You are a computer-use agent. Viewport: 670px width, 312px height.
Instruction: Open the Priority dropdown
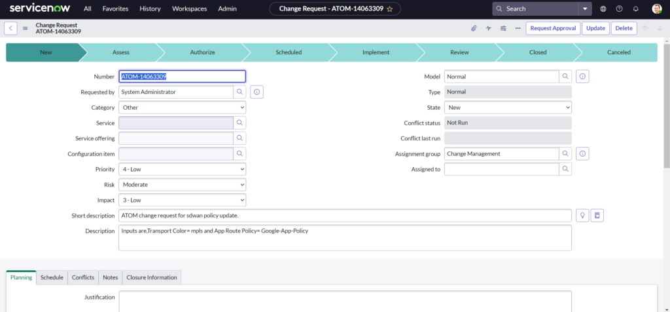pyautogui.click(x=183, y=169)
